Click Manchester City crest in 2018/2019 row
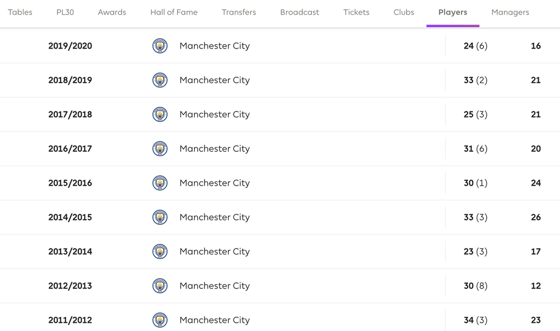 click(160, 80)
